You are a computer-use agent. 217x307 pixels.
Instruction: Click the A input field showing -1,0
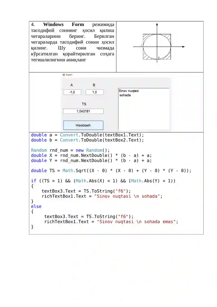tap(72, 92)
